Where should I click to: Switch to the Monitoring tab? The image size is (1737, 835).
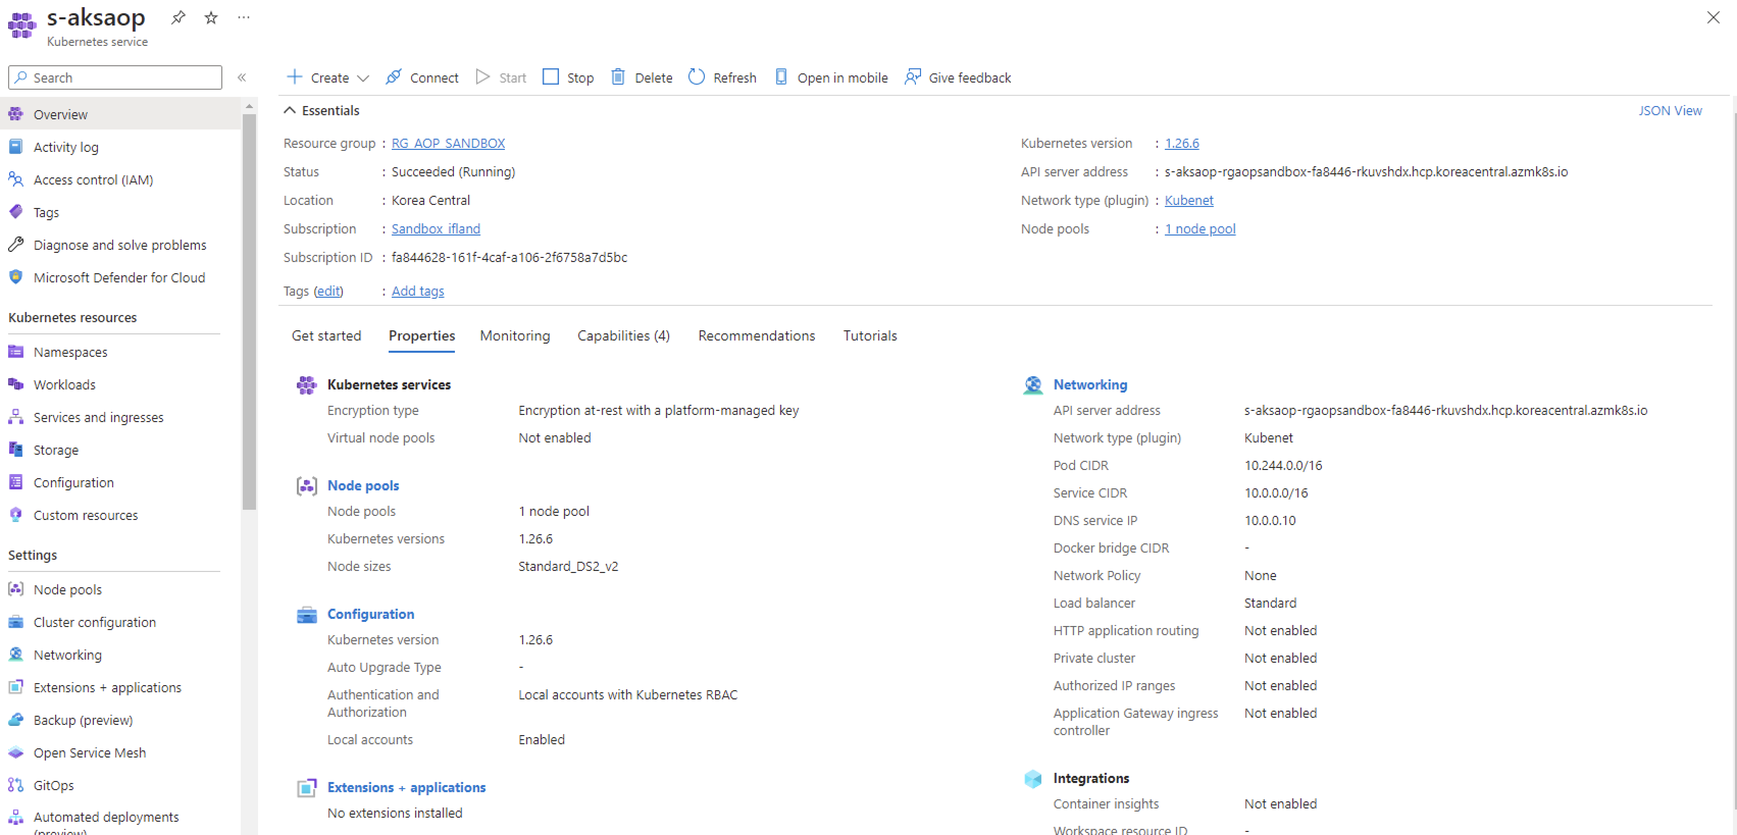515,335
